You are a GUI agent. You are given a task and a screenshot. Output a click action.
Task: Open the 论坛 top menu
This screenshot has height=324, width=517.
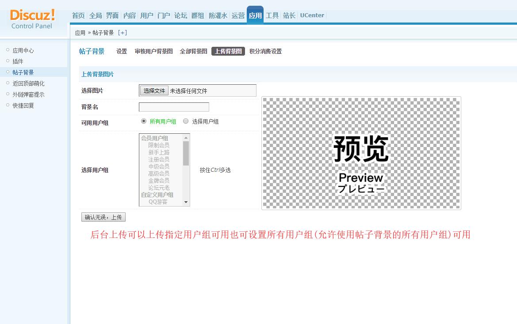[x=181, y=15]
